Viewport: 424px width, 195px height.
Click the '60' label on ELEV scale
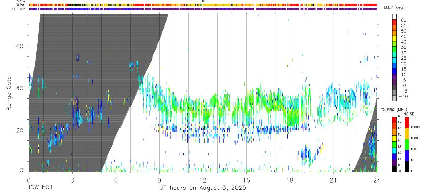403,20
